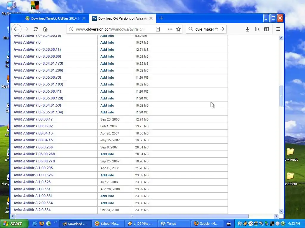Open a new browser tab
The height and width of the screenshot is (228, 305).
tap(161, 18)
